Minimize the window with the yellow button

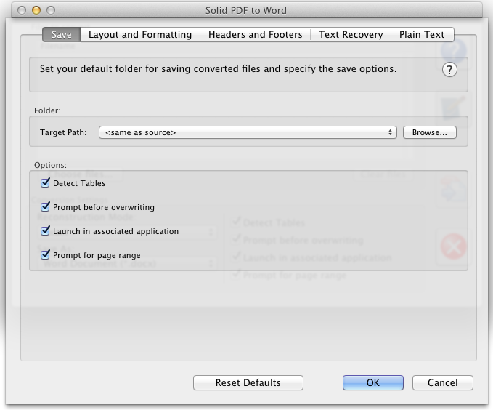click(36, 11)
